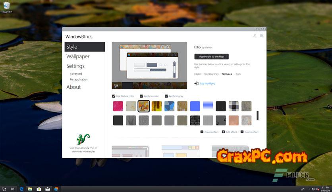Toggle the Apply to color checkbox
This screenshot has height=192, width=332.
(x=141, y=96)
